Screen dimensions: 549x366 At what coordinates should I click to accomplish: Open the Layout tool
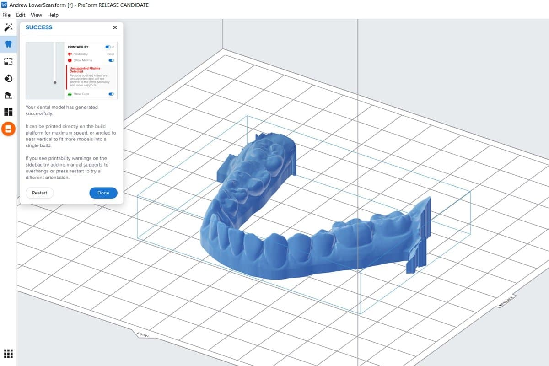point(8,111)
